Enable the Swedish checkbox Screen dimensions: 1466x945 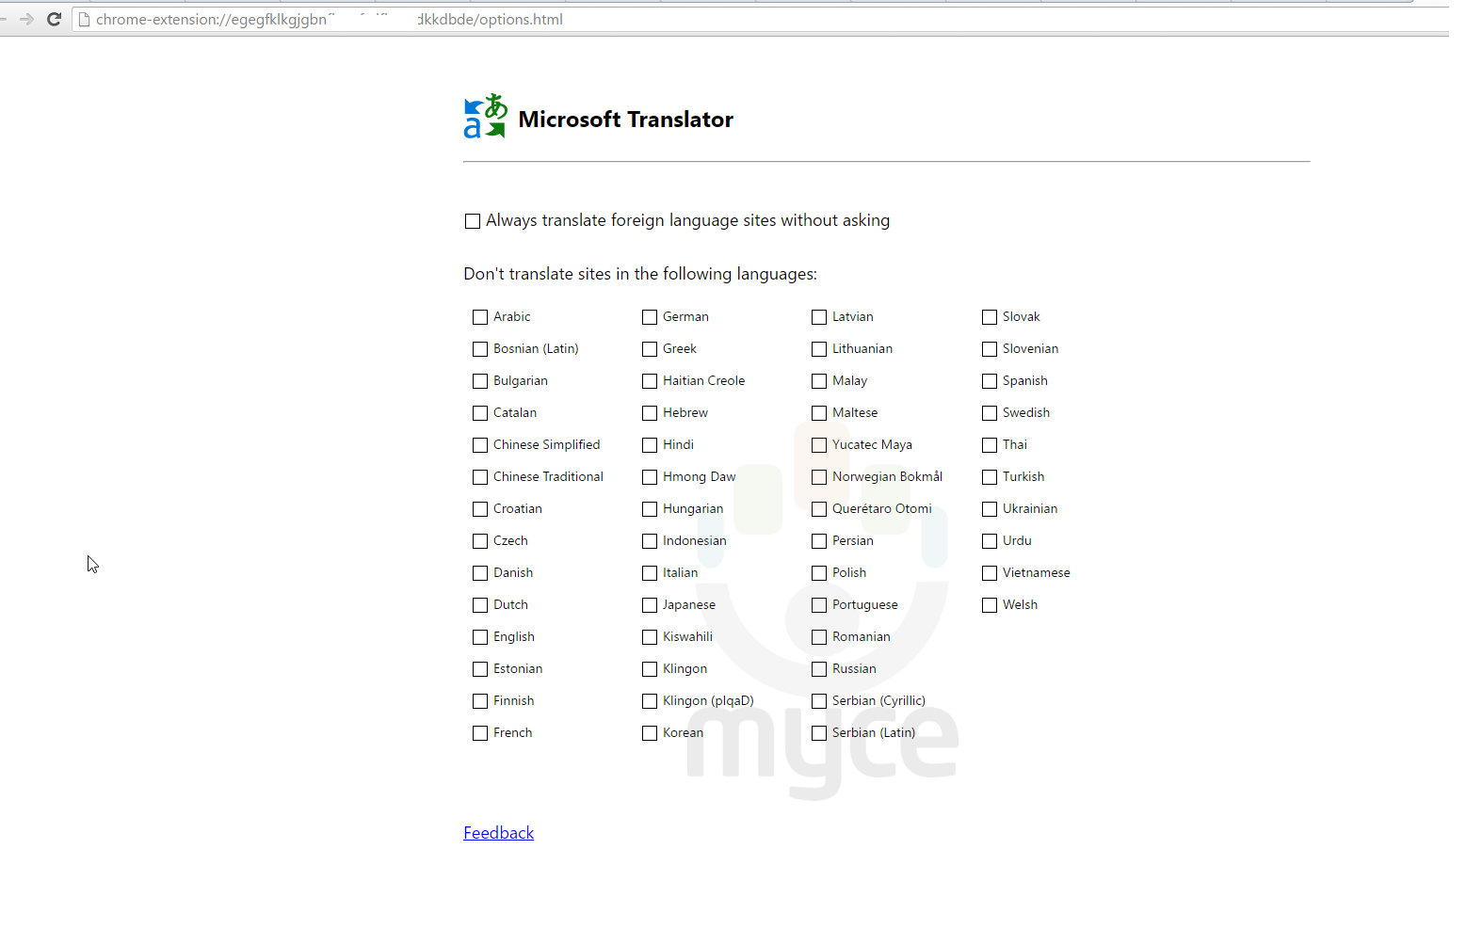990,413
